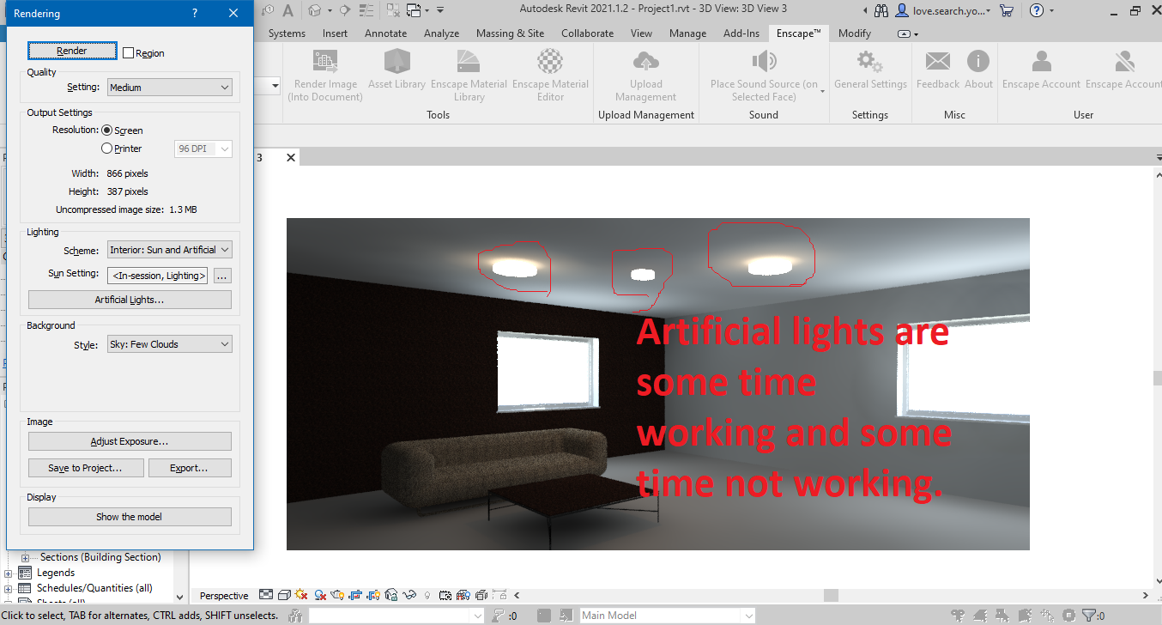Click the Sun Setting input field

(x=159, y=276)
